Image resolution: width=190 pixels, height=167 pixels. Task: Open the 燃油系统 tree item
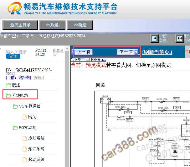pyautogui.click(x=36, y=149)
